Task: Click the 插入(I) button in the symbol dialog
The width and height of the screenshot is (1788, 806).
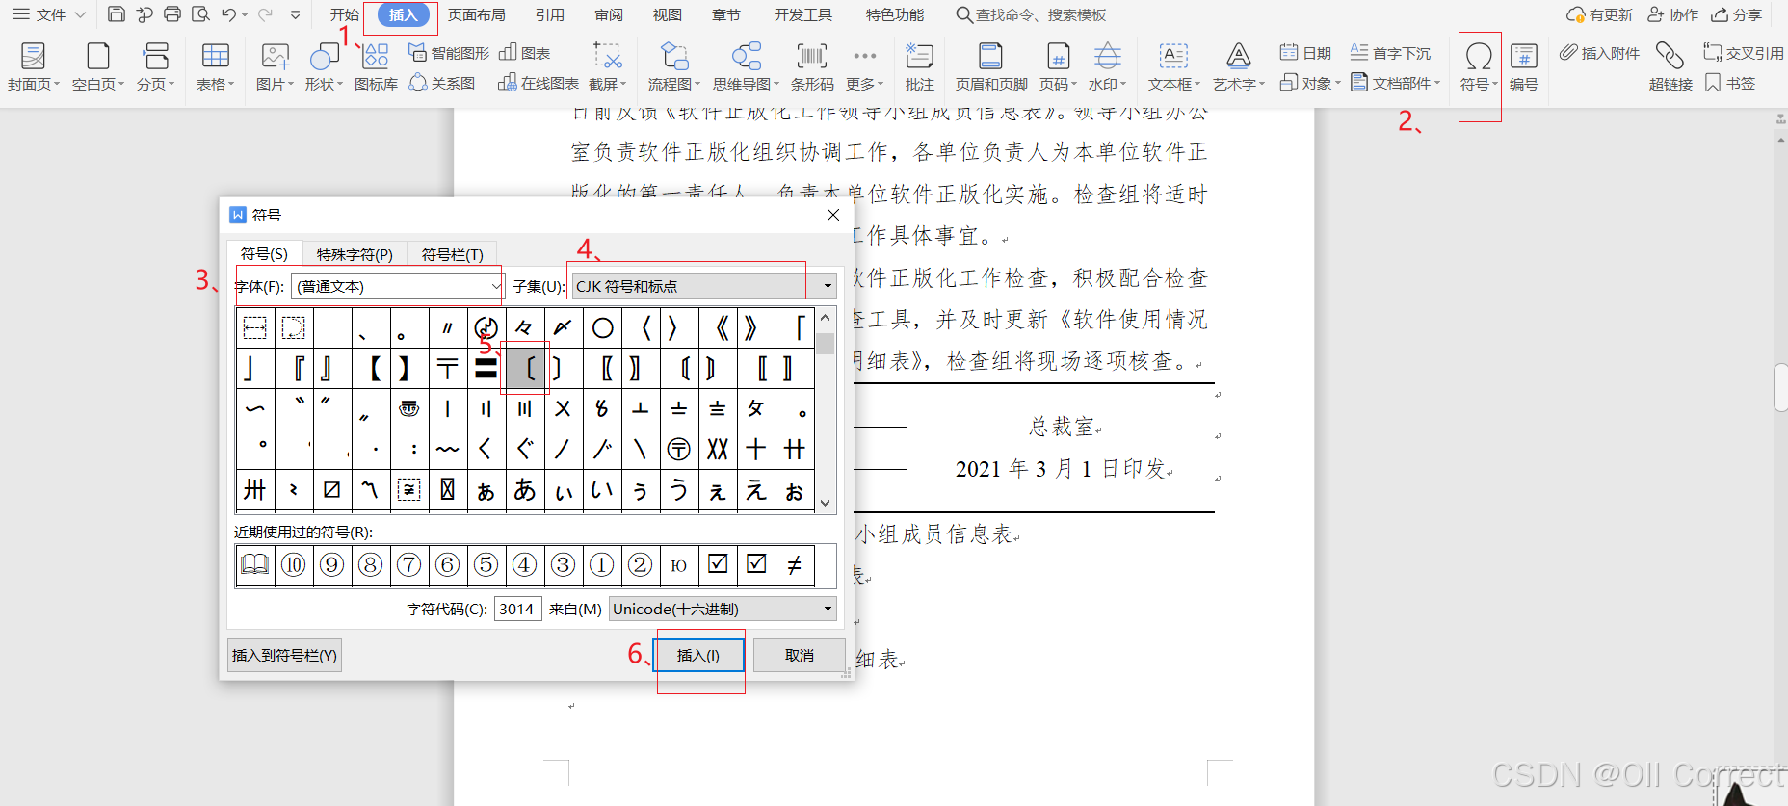Action: 698,655
